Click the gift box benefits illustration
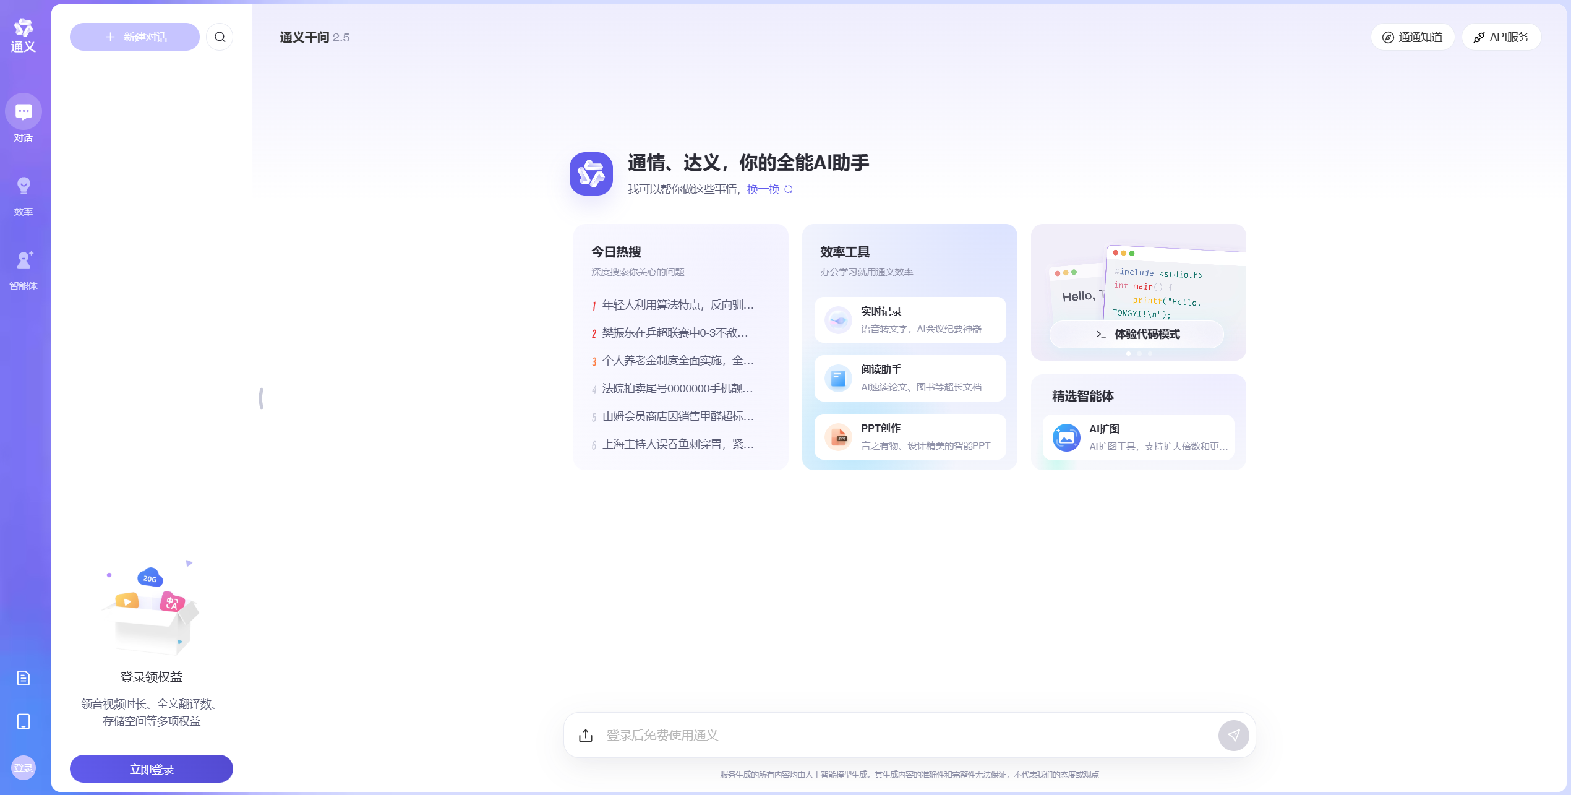Image resolution: width=1571 pixels, height=795 pixels. [x=152, y=608]
